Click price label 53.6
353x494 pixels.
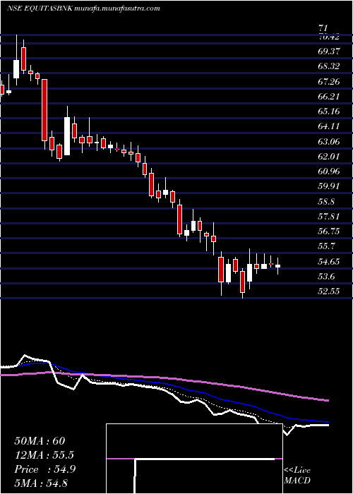pos(327,277)
